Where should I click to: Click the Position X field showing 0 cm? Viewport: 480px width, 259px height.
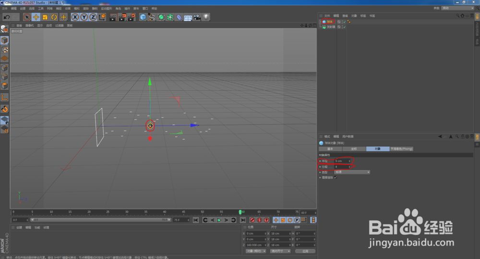pos(256,234)
